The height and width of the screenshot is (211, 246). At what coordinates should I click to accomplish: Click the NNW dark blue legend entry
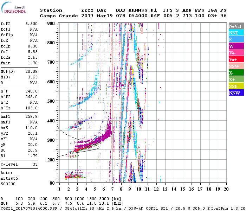tap(236, 93)
